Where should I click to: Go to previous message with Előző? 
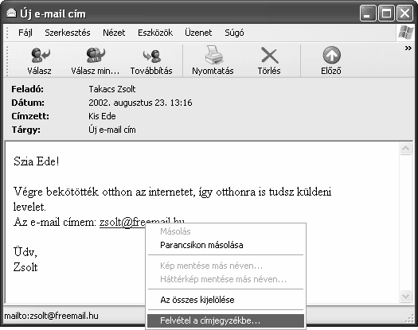pos(331,61)
